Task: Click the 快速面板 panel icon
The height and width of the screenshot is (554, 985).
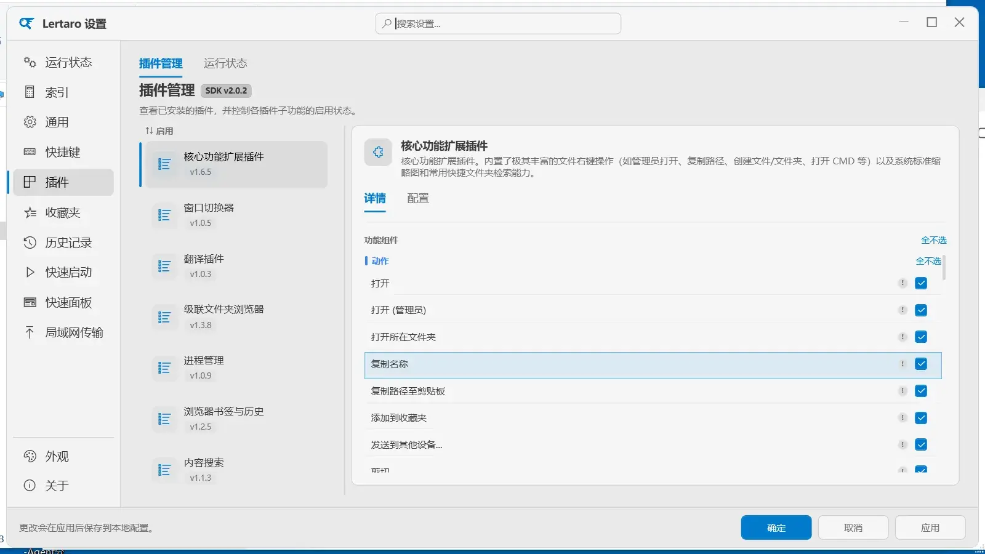Action: point(30,302)
